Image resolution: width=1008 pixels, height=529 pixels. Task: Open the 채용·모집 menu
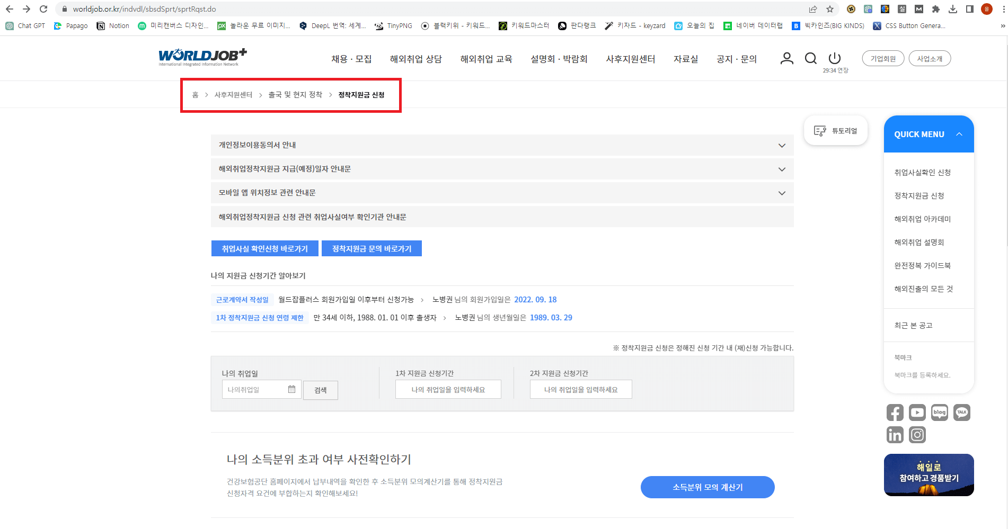(351, 59)
